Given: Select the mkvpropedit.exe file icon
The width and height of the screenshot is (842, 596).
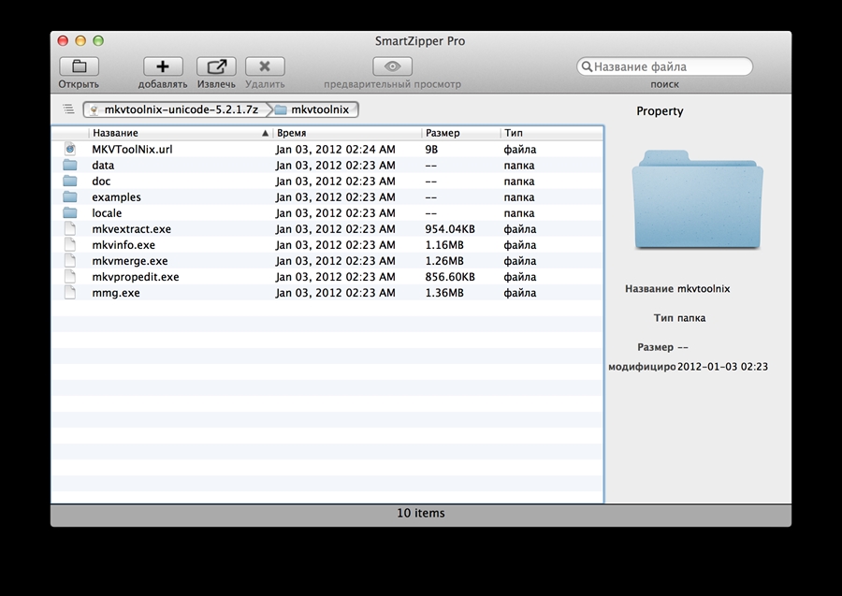Looking at the screenshot, I should coord(70,277).
